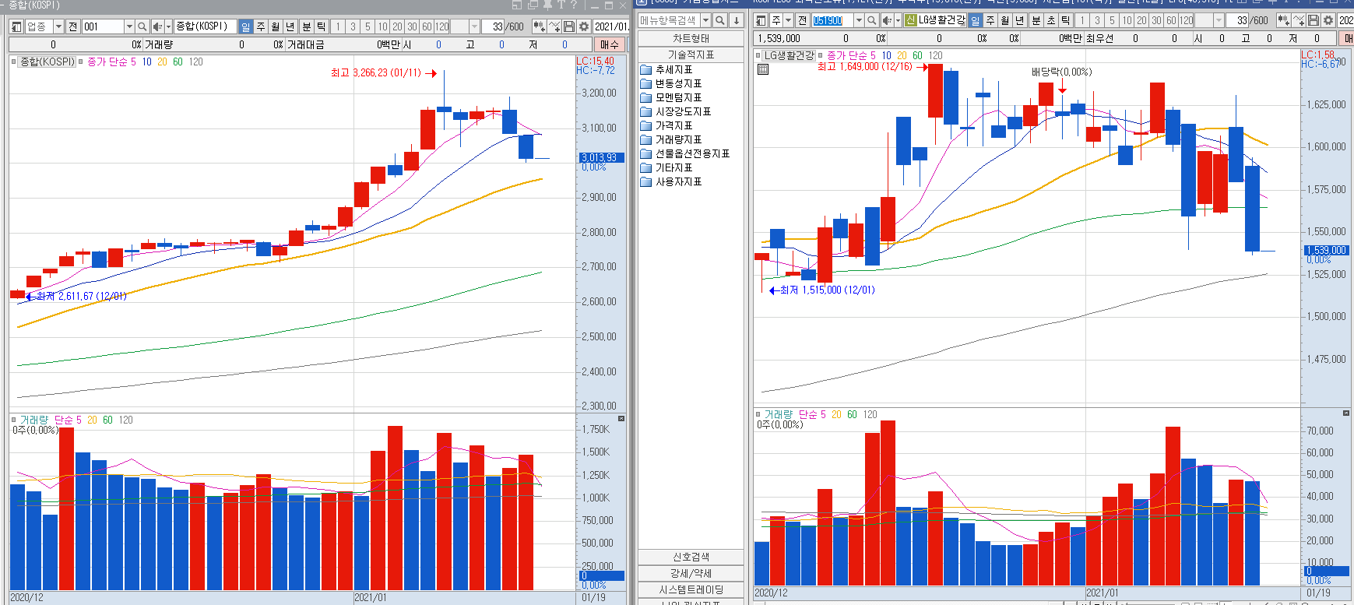Image resolution: width=1354 pixels, height=605 pixels.
Task: Click the 60 interval button in LG생활건강 toolbar
Action: click(x=1171, y=20)
